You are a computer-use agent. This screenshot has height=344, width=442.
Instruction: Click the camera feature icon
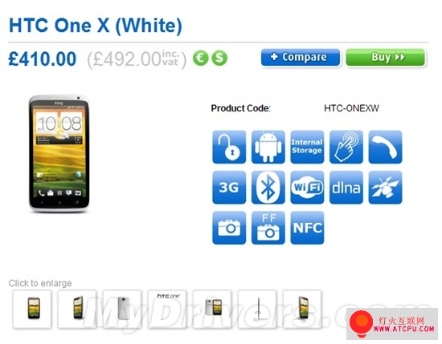pyautogui.click(x=229, y=228)
